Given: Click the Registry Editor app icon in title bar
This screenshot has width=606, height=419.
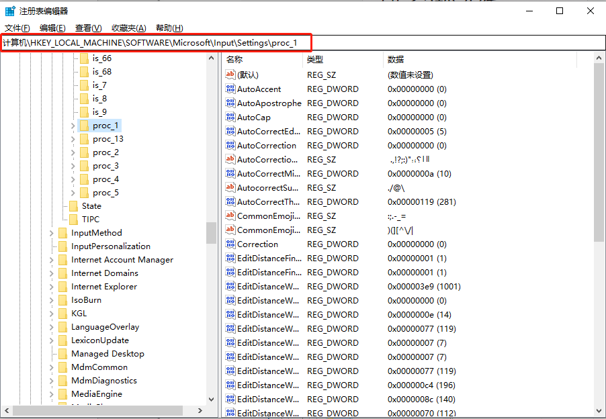Looking at the screenshot, I should pyautogui.click(x=10, y=11).
